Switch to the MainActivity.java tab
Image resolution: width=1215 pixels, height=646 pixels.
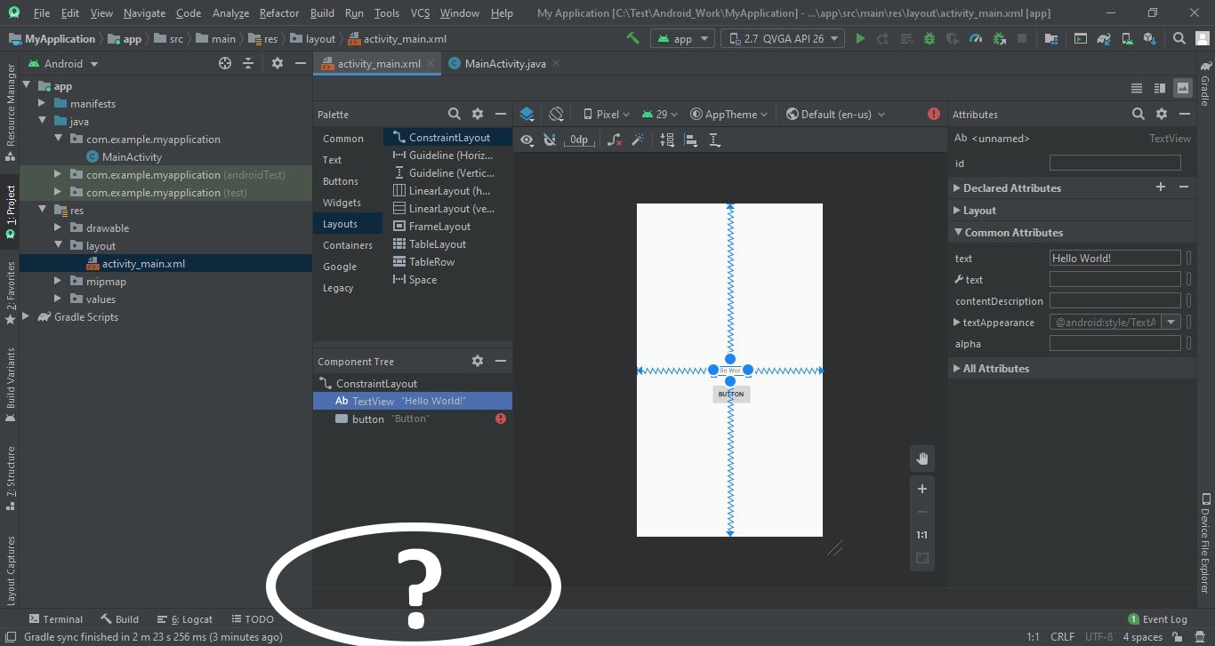pos(504,64)
